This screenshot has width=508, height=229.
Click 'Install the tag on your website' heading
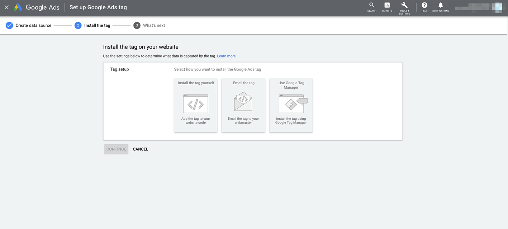point(141,47)
